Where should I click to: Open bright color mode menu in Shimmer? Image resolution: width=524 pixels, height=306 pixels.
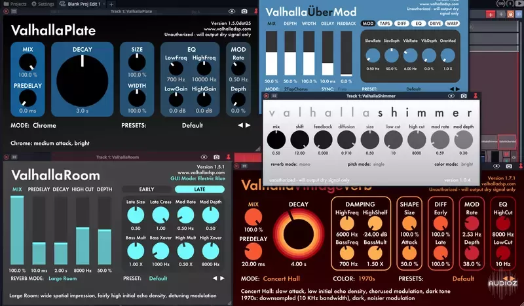coord(467,164)
